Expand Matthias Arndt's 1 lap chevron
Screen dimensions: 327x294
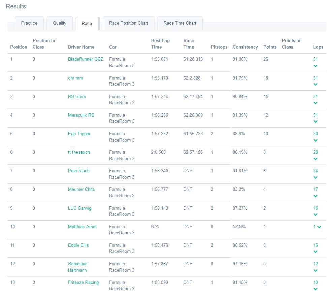pos(319,227)
